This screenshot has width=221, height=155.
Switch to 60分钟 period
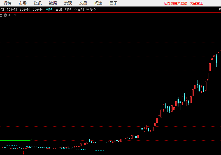coord(38,10)
